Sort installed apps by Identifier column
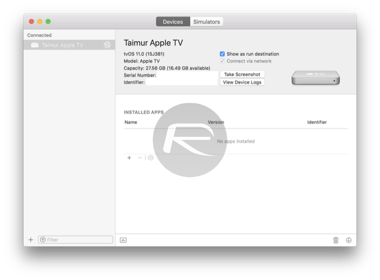Screen dimensions: 380x280 317,122
